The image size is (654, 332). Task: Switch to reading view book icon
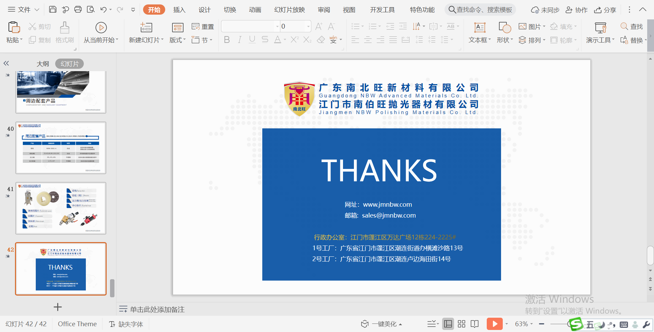[474, 324]
